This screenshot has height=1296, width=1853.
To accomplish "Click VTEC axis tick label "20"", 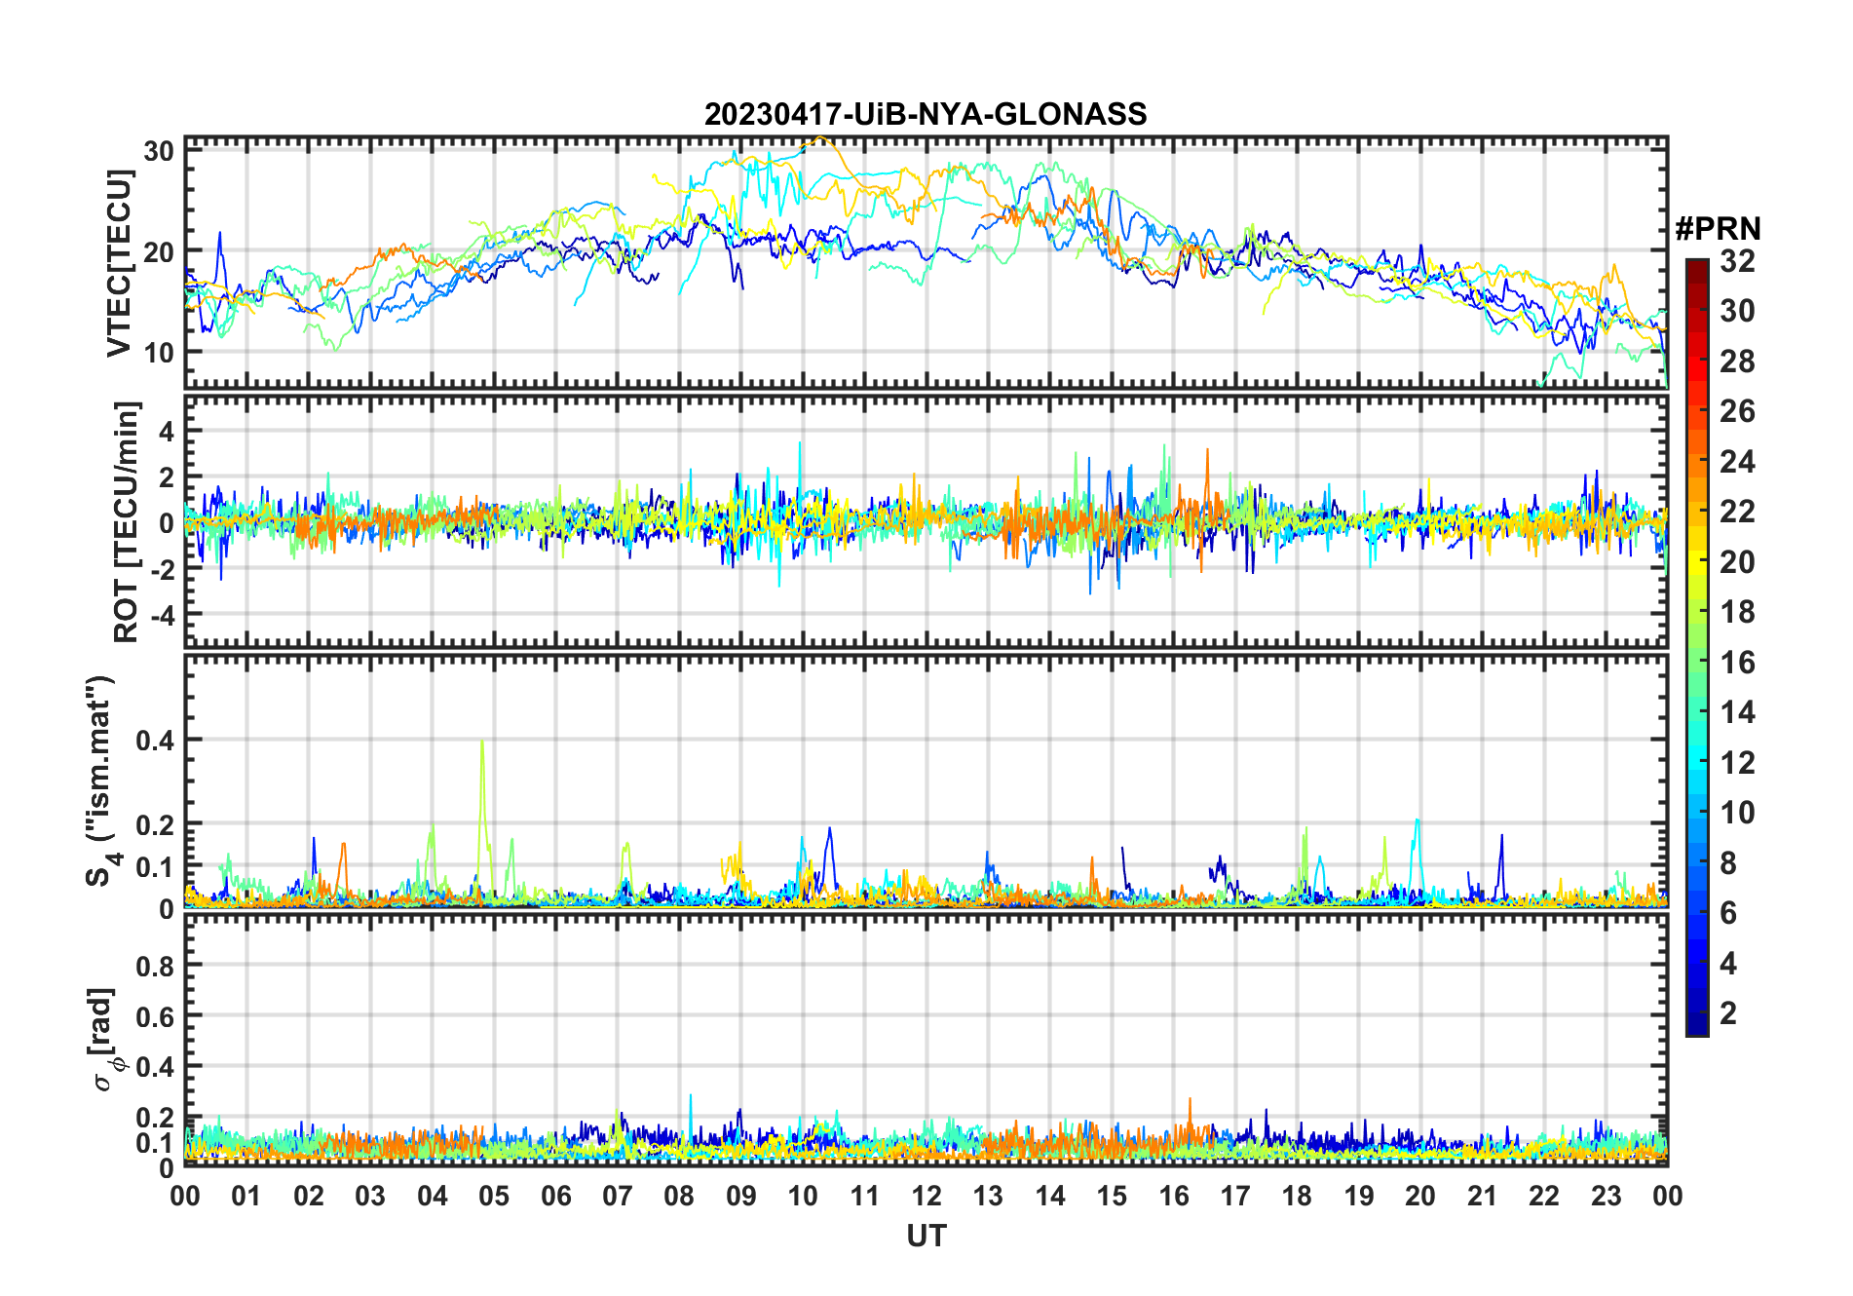I will coord(159,251).
